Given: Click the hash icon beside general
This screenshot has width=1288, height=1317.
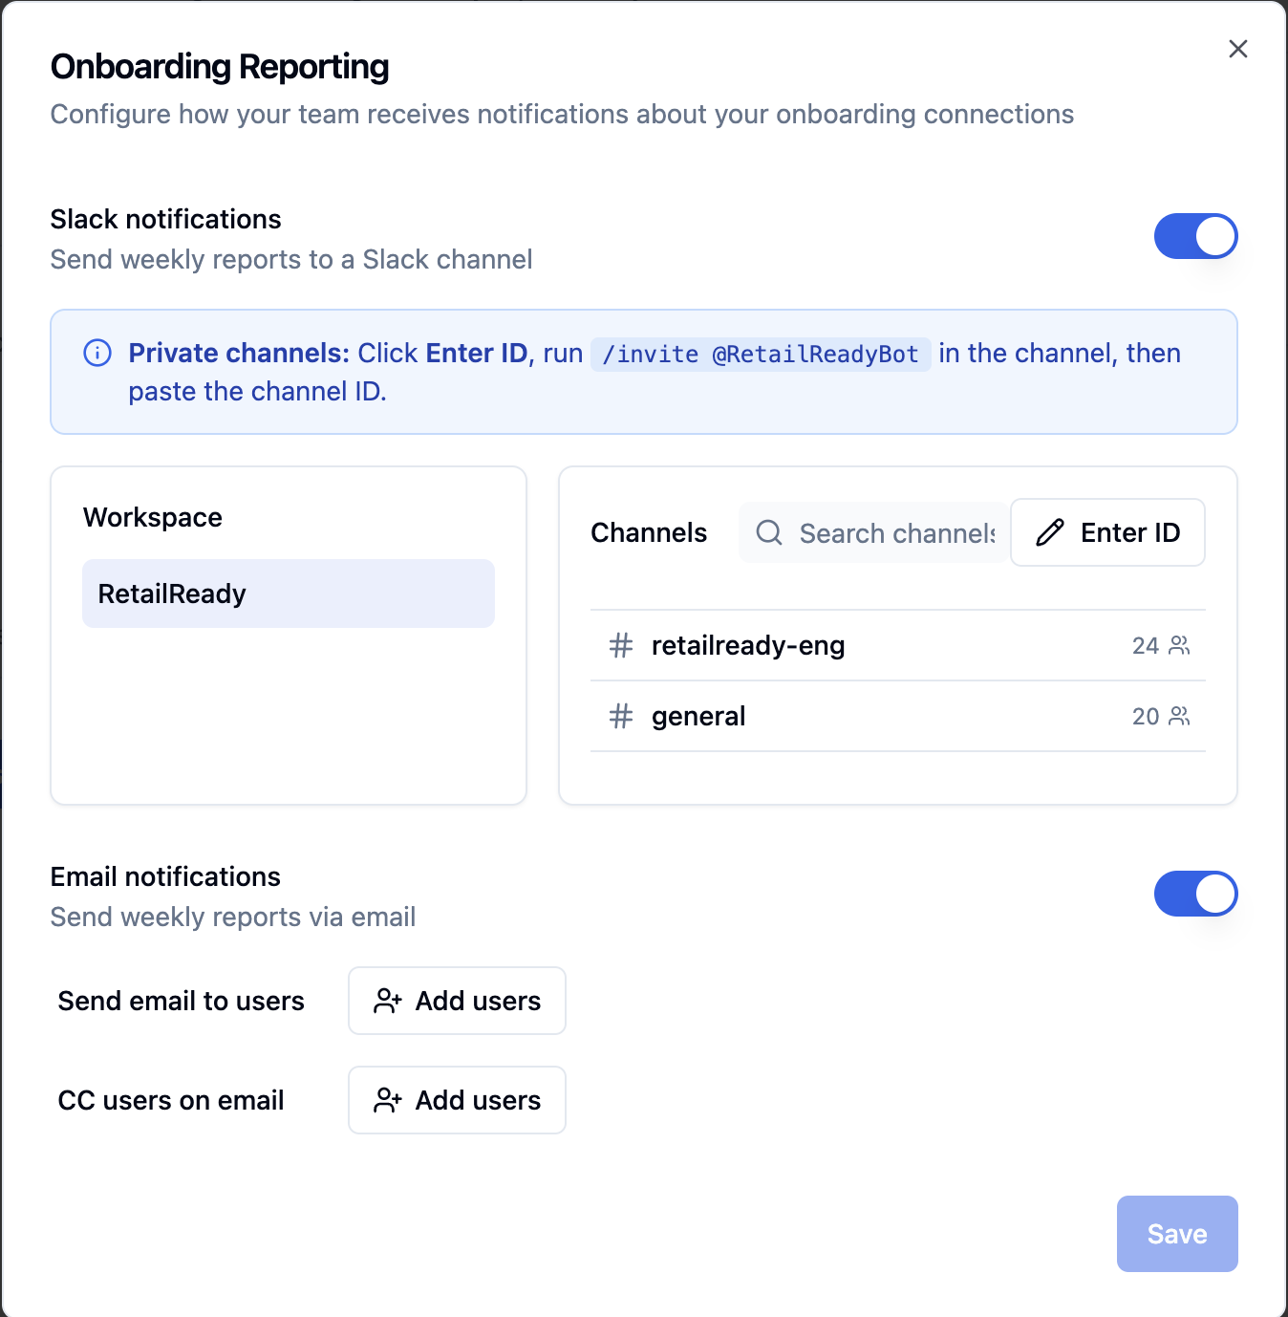Looking at the screenshot, I should pos(621,716).
